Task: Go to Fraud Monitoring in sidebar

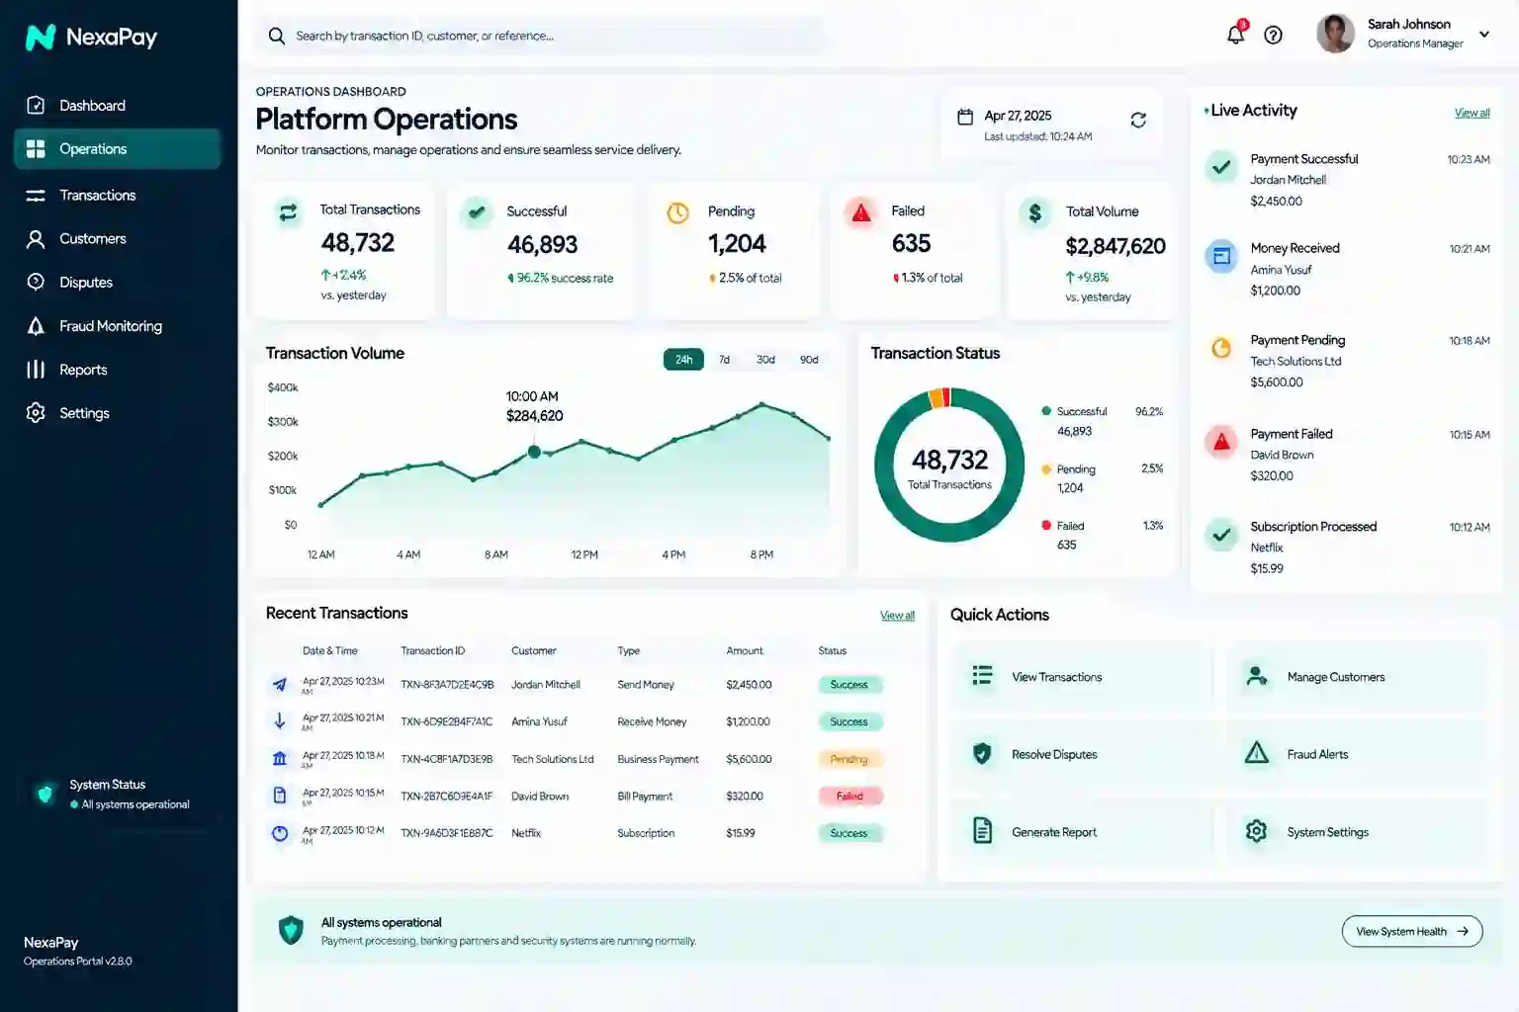Action: point(118,326)
